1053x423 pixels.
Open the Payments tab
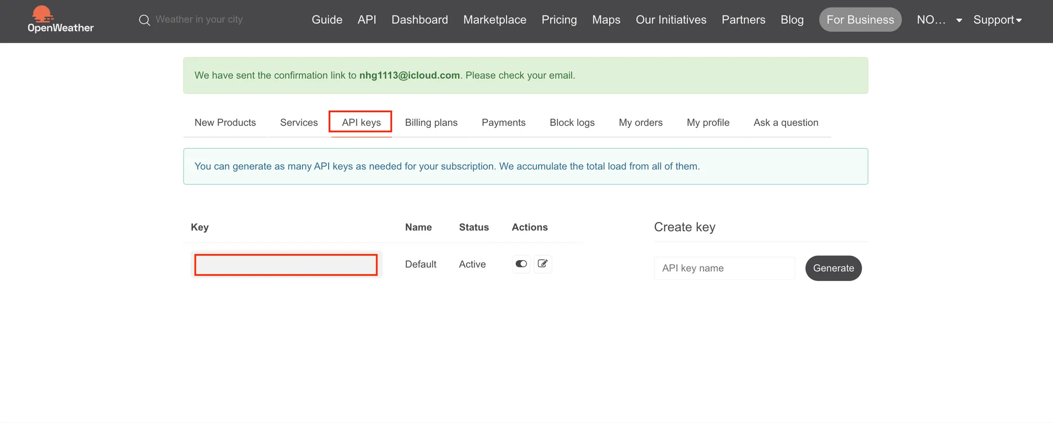pos(503,123)
